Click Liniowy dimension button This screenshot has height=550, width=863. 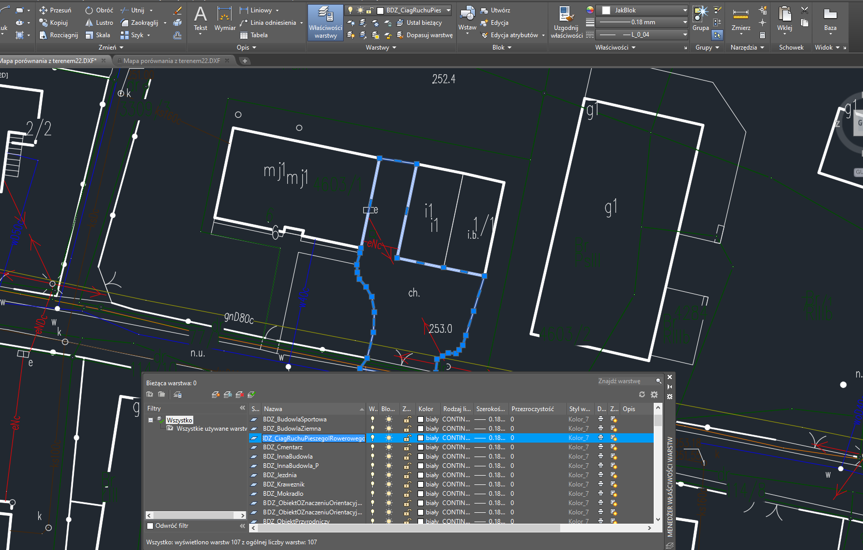coord(259,10)
